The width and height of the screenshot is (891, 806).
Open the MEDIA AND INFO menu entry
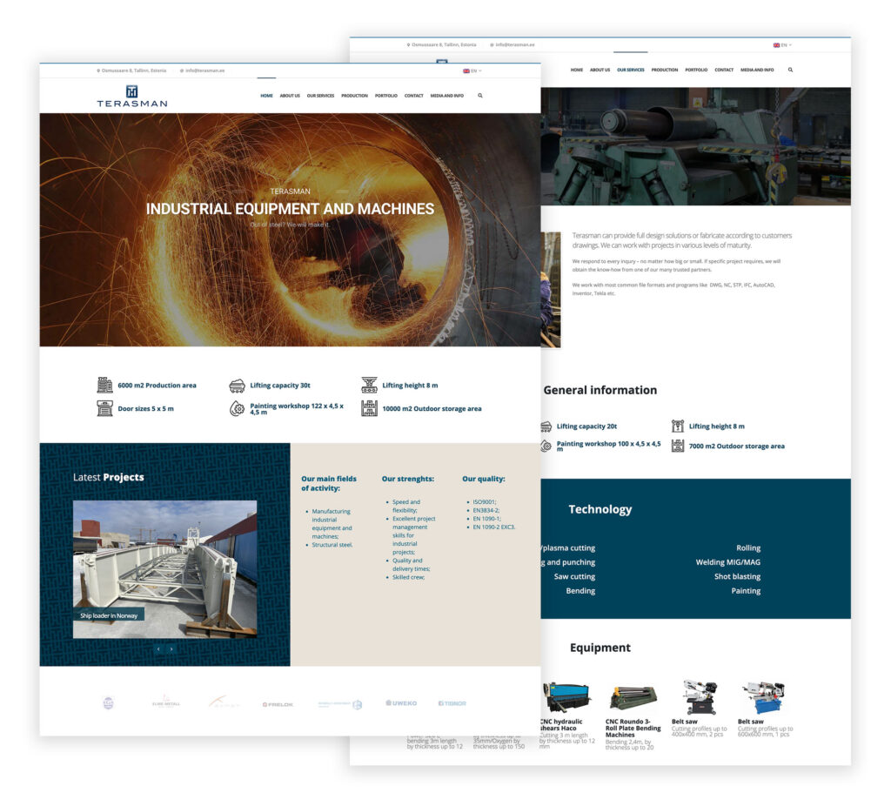pyautogui.click(x=445, y=96)
